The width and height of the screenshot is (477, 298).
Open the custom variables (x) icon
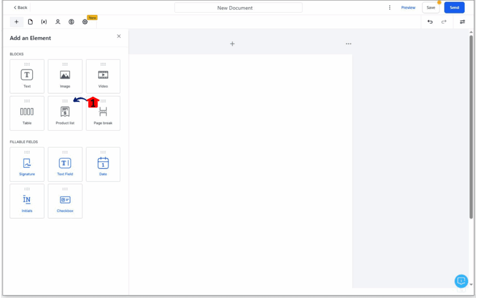click(x=44, y=22)
